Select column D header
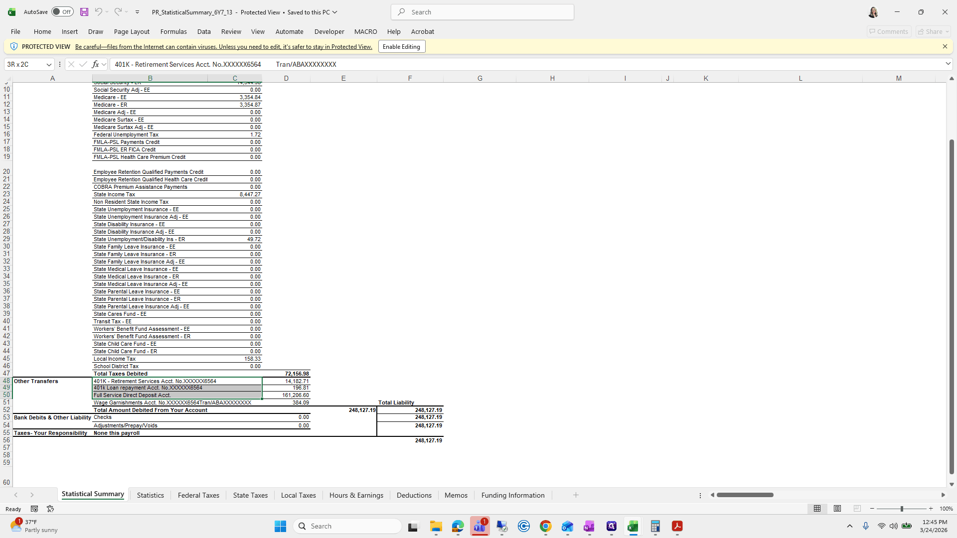Image resolution: width=957 pixels, height=538 pixels. click(x=286, y=78)
